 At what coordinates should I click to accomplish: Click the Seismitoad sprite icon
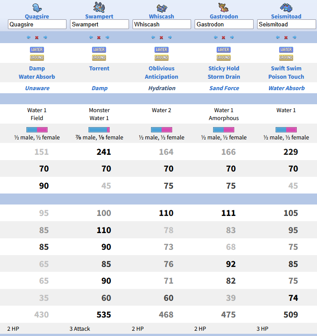(286, 7)
